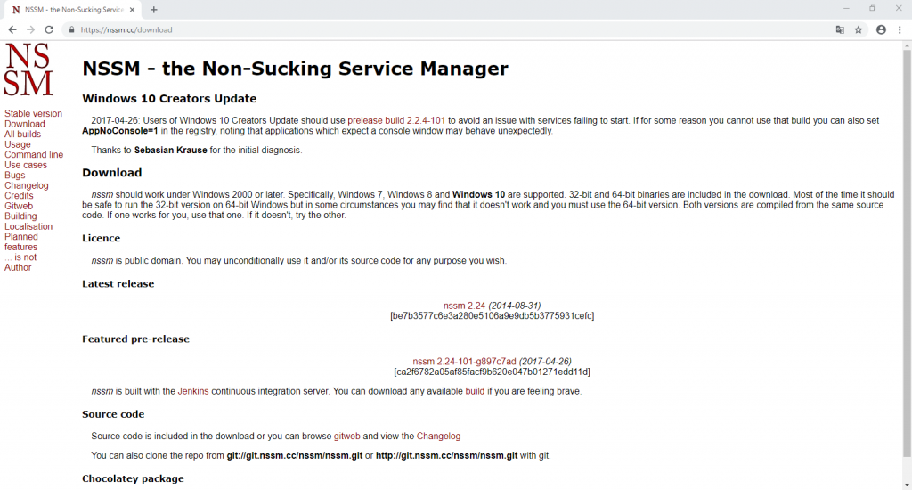Open the Planned features sidebar link
This screenshot has width=912, height=490.
pos(21,241)
